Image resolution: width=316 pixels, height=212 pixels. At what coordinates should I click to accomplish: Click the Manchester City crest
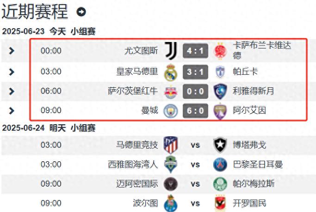click(x=171, y=111)
